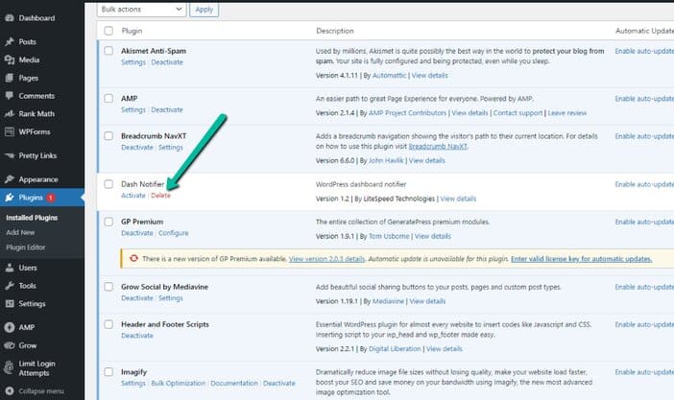Sort by the Plugin column header

pos(132,31)
